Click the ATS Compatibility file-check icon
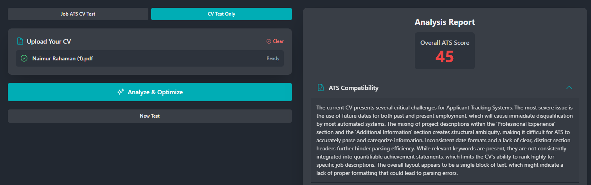This screenshot has height=185, width=591. [x=321, y=88]
